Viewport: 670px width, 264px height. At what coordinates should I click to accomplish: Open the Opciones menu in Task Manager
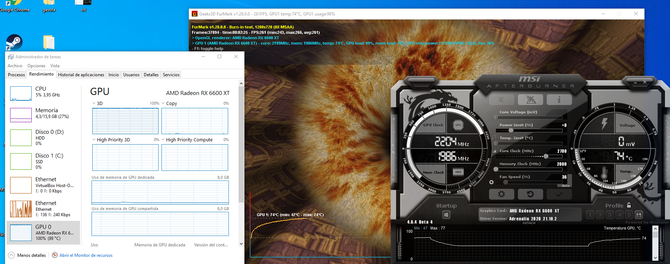click(36, 66)
